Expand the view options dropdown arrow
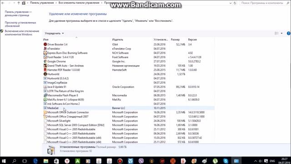Screen dimensions: 291x164 point(281,33)
